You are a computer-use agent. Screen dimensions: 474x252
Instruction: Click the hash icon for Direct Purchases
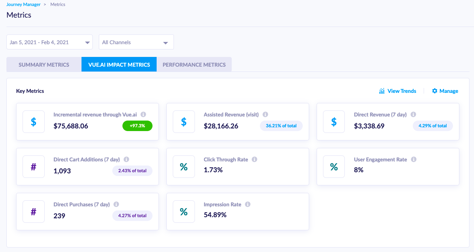point(33,212)
